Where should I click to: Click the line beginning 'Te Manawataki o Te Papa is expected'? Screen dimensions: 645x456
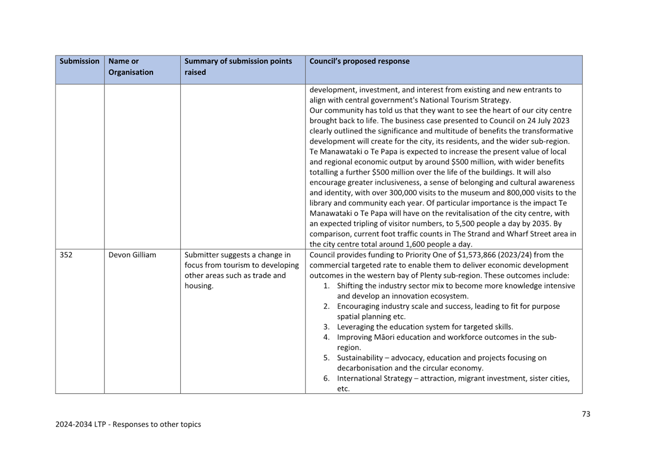pos(438,152)
